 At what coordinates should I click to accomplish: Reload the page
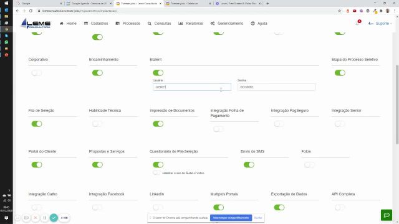31,11
